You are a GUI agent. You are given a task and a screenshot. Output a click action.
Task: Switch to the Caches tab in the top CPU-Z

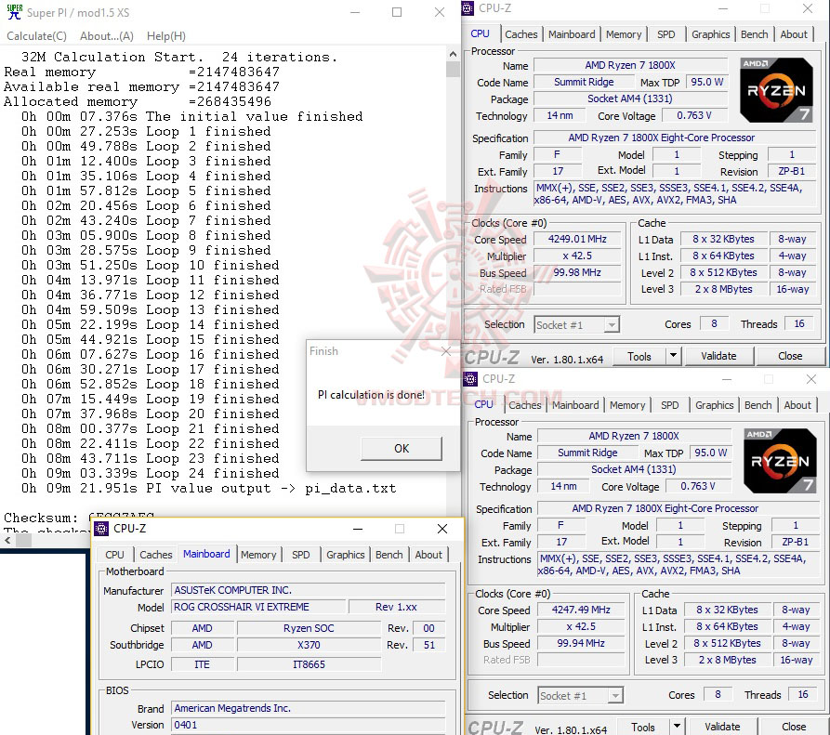tap(521, 33)
